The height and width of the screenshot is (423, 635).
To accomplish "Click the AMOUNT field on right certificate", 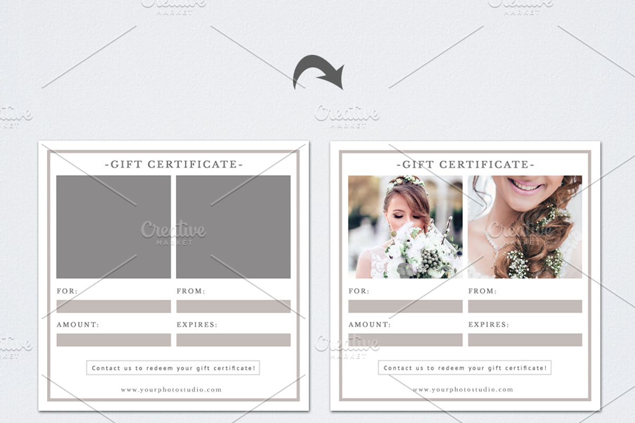I will 405,340.
